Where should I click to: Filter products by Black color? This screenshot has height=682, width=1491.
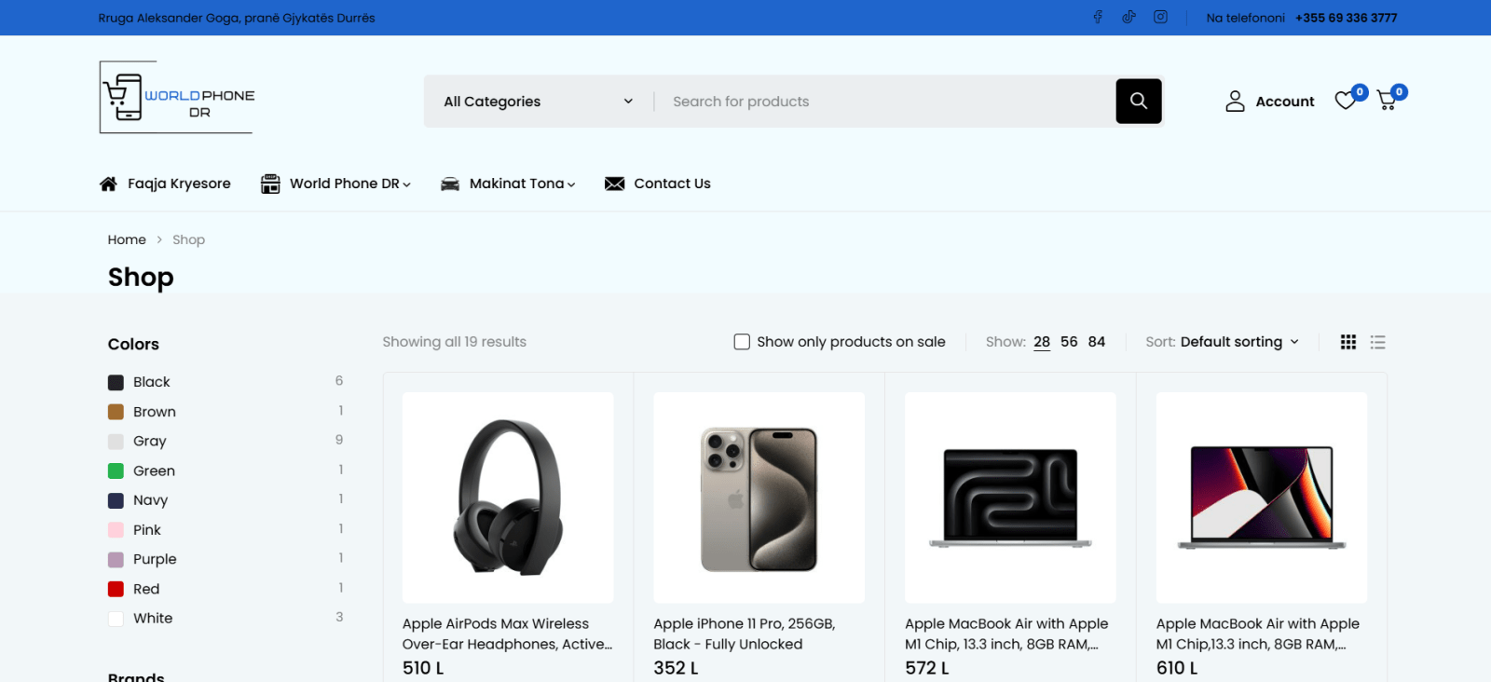point(151,382)
